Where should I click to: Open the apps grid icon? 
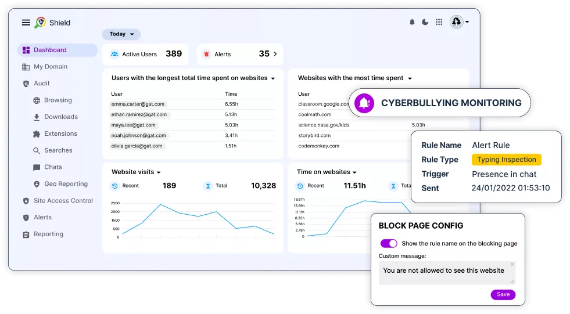[x=439, y=22]
